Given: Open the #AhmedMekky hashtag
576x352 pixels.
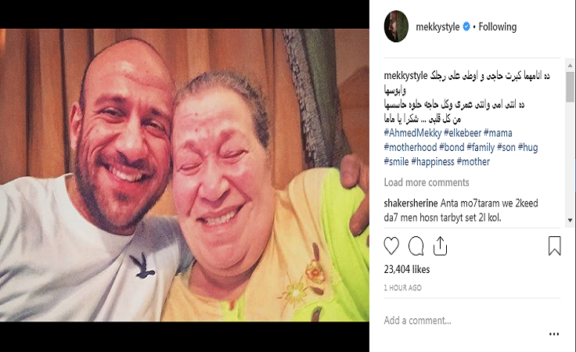Looking at the screenshot, I should (x=412, y=133).
